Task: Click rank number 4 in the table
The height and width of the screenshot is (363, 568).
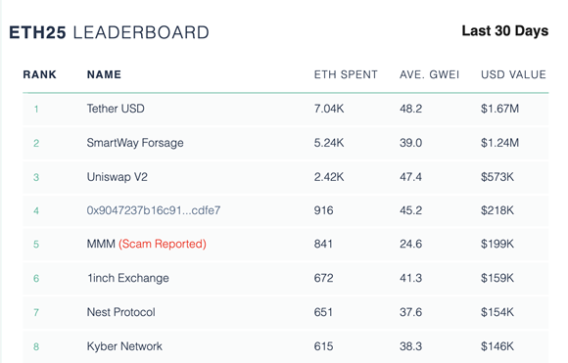Action: [36, 211]
